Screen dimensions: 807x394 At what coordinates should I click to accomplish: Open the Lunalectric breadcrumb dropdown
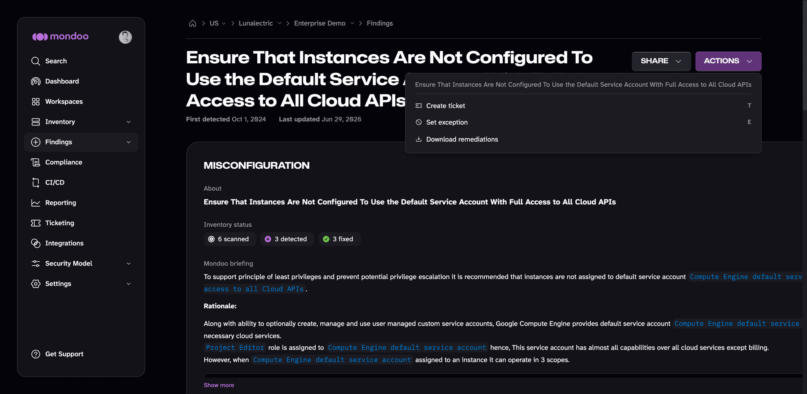coord(279,23)
